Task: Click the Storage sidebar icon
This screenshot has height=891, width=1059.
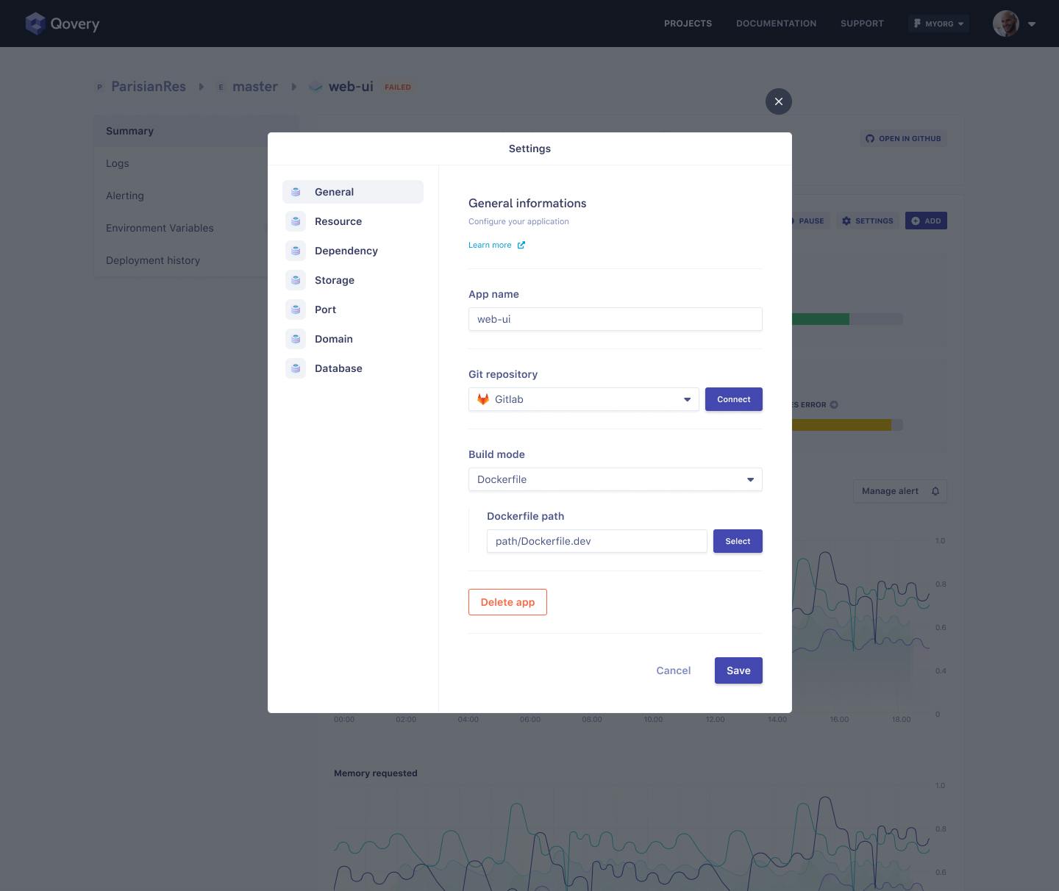Action: [296, 280]
